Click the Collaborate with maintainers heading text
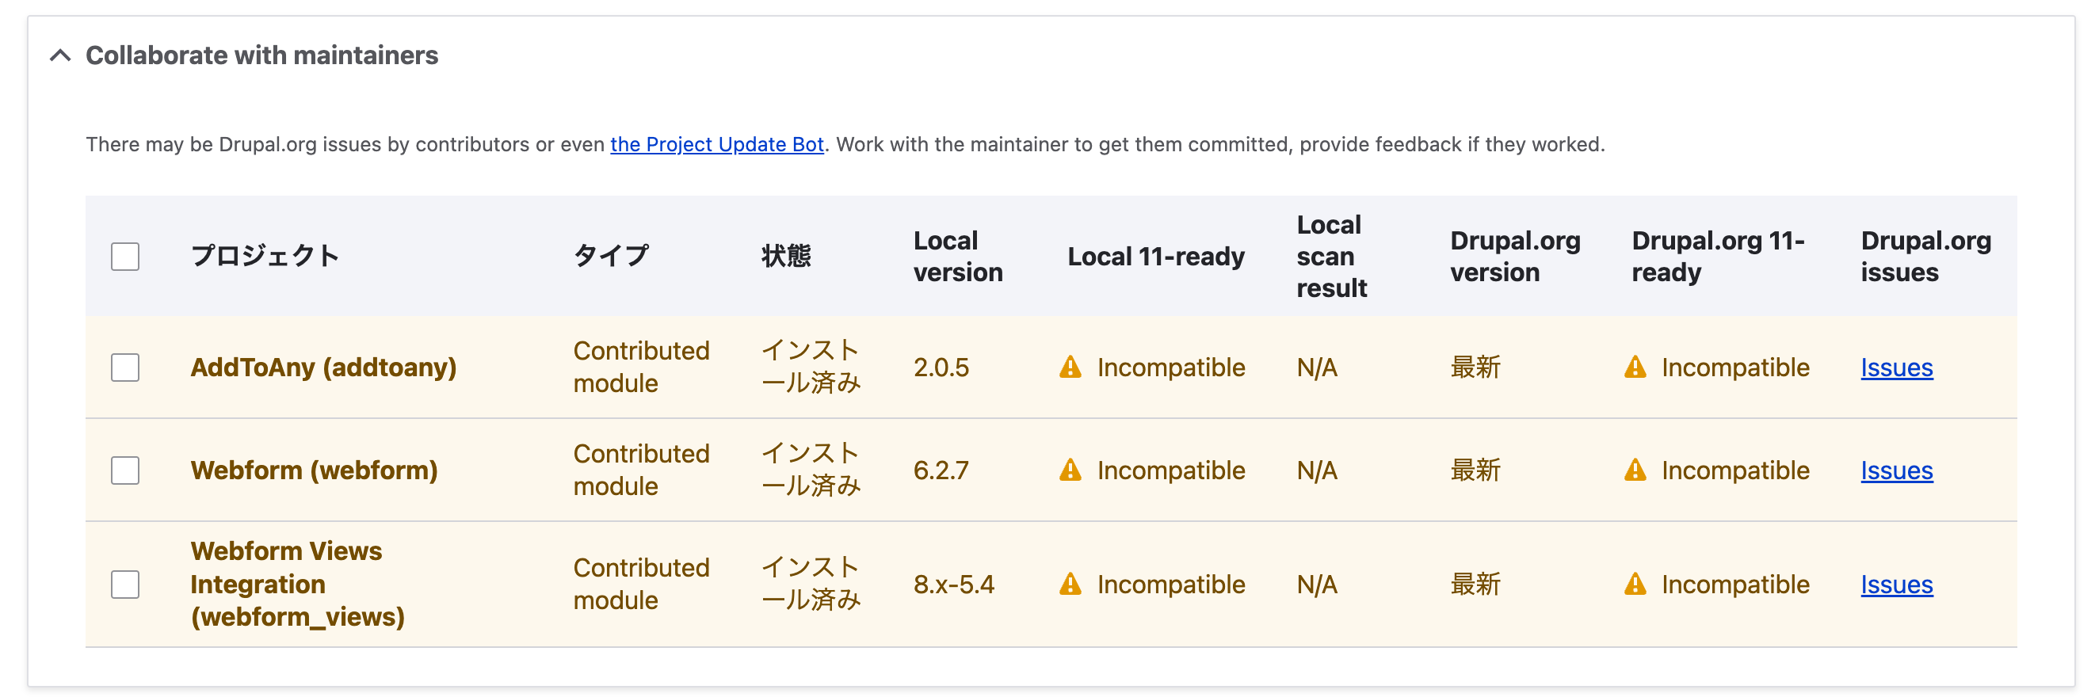Image resolution: width=2095 pixels, height=697 pixels. point(261,55)
